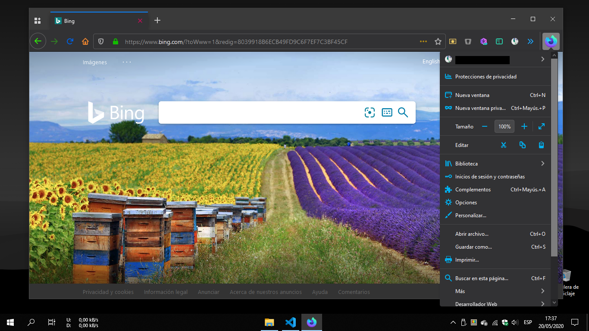Open Protecciones de privacidad menu item
Image resolution: width=589 pixels, height=331 pixels.
[x=495, y=77]
